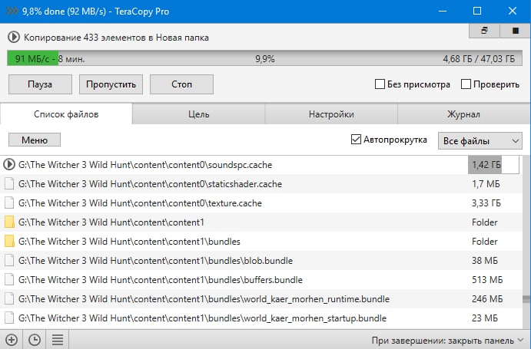Click the Пропустить button
Image resolution: width=531 pixels, height=349 pixels.
pyautogui.click(x=111, y=84)
